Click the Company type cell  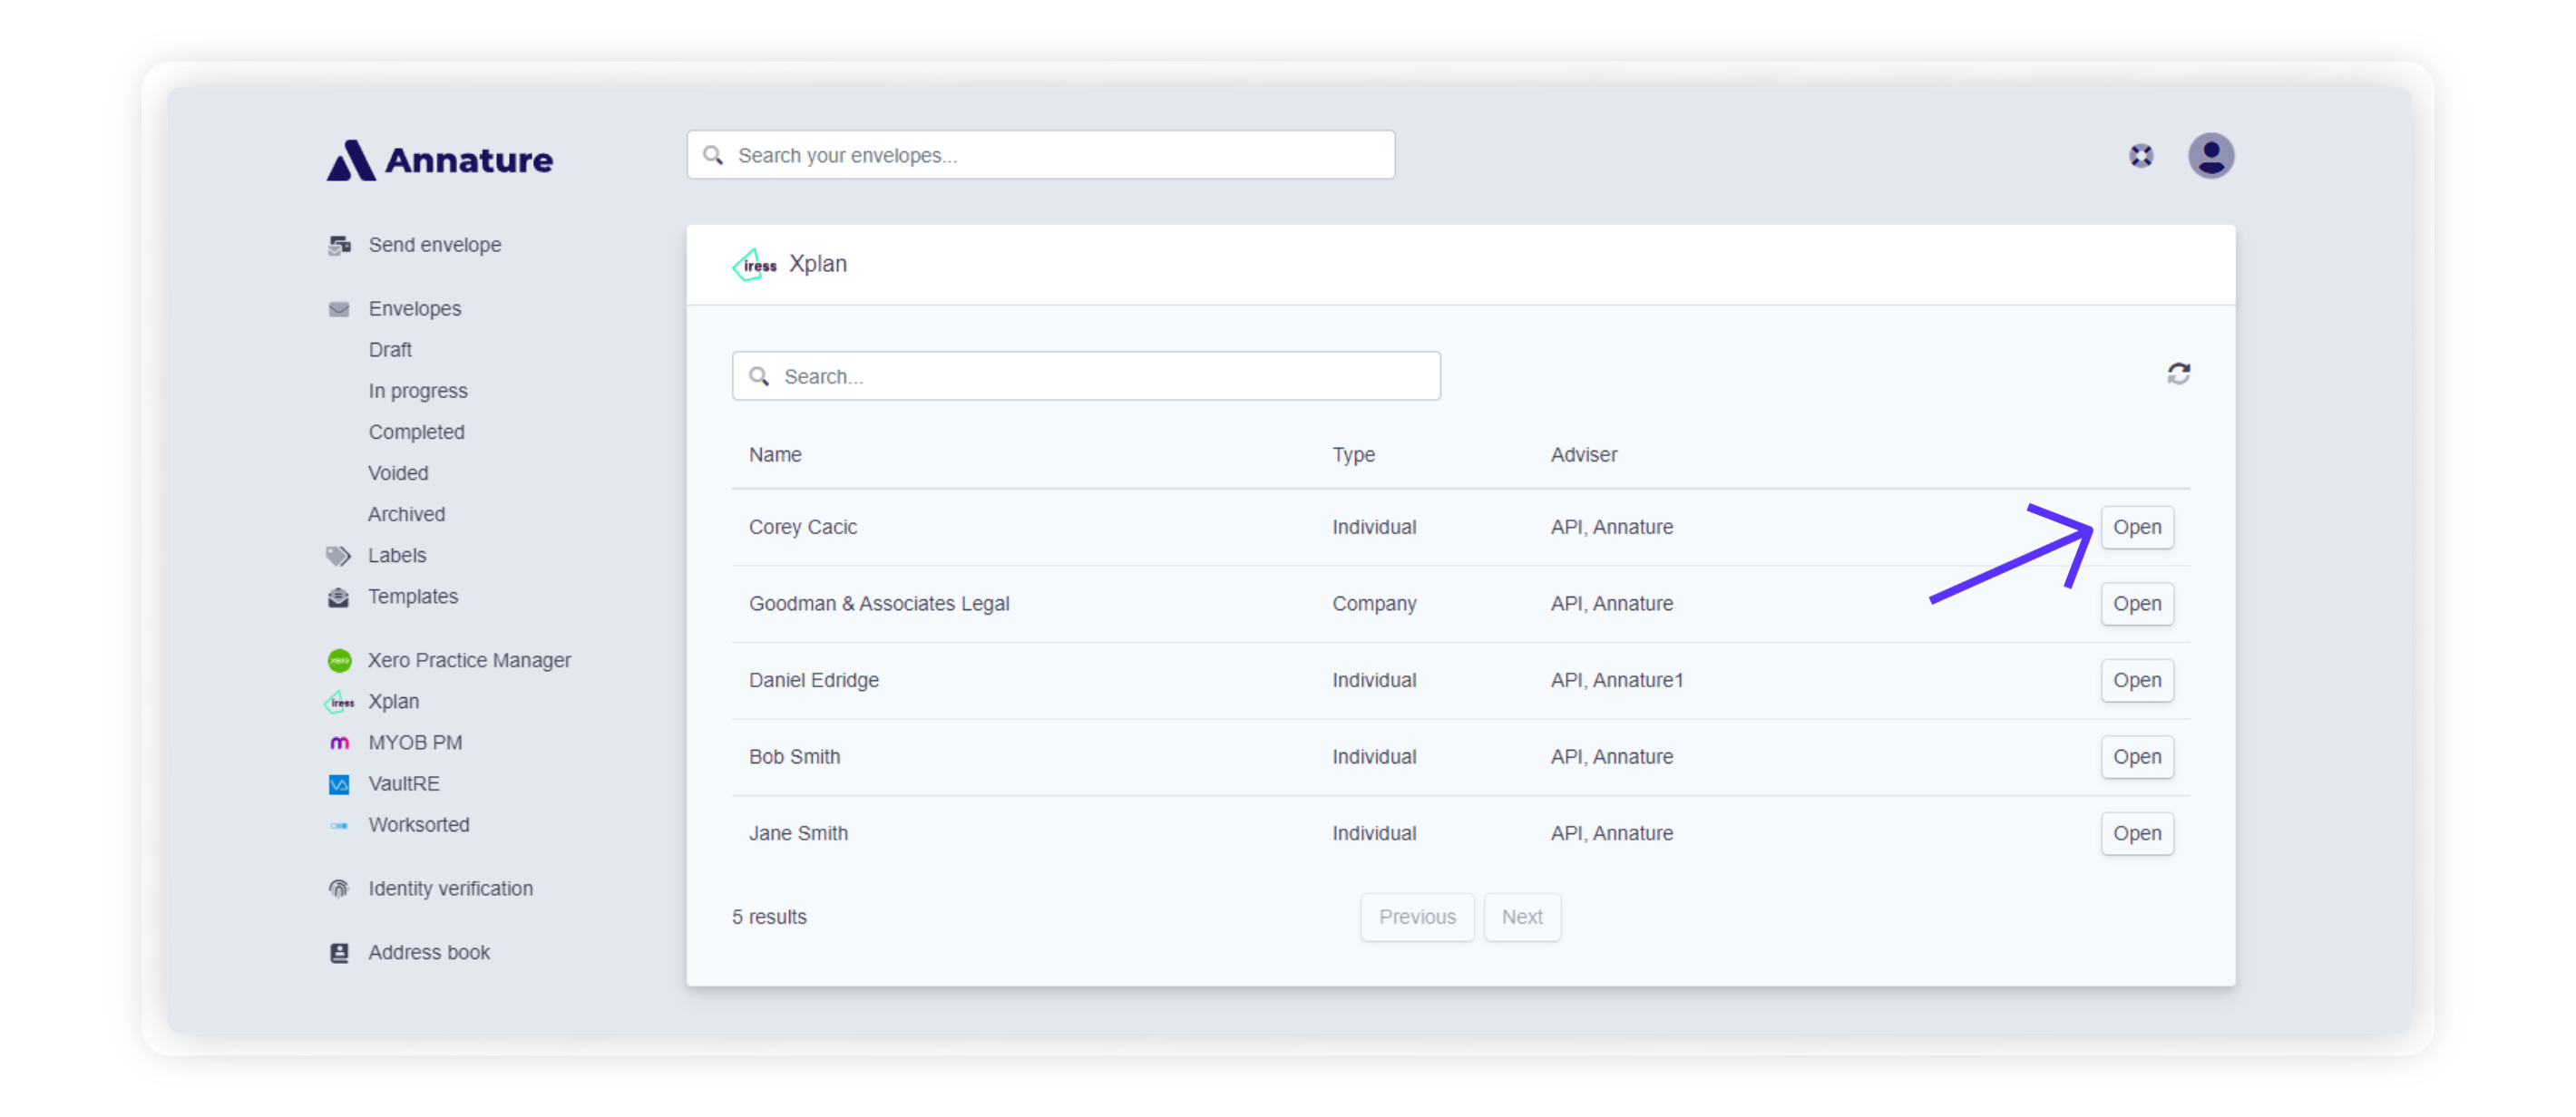(1374, 604)
